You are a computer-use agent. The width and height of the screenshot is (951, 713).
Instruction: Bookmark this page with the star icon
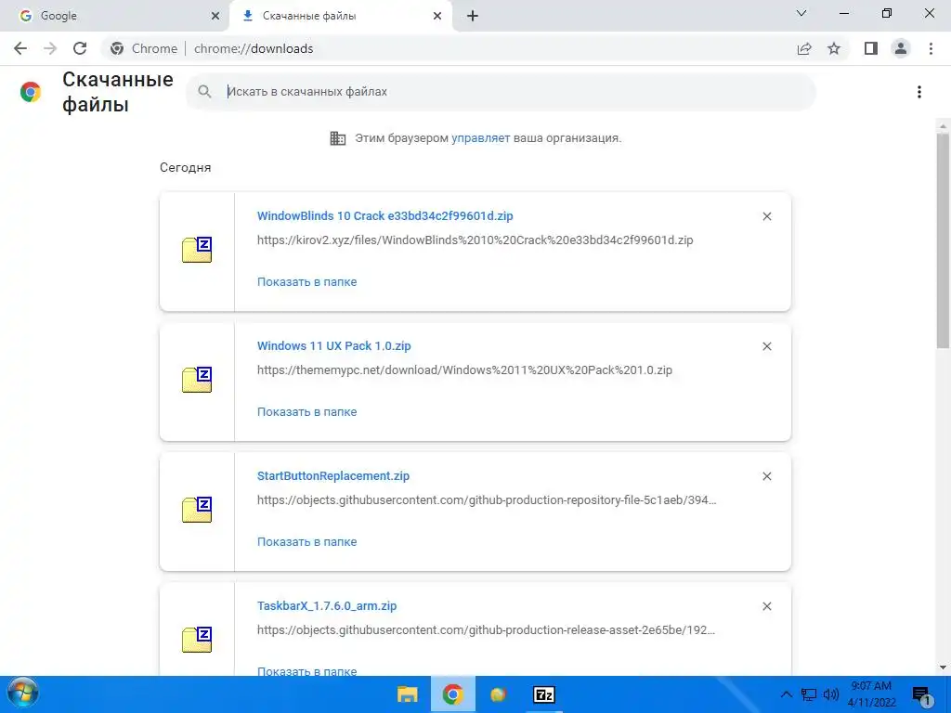(834, 48)
